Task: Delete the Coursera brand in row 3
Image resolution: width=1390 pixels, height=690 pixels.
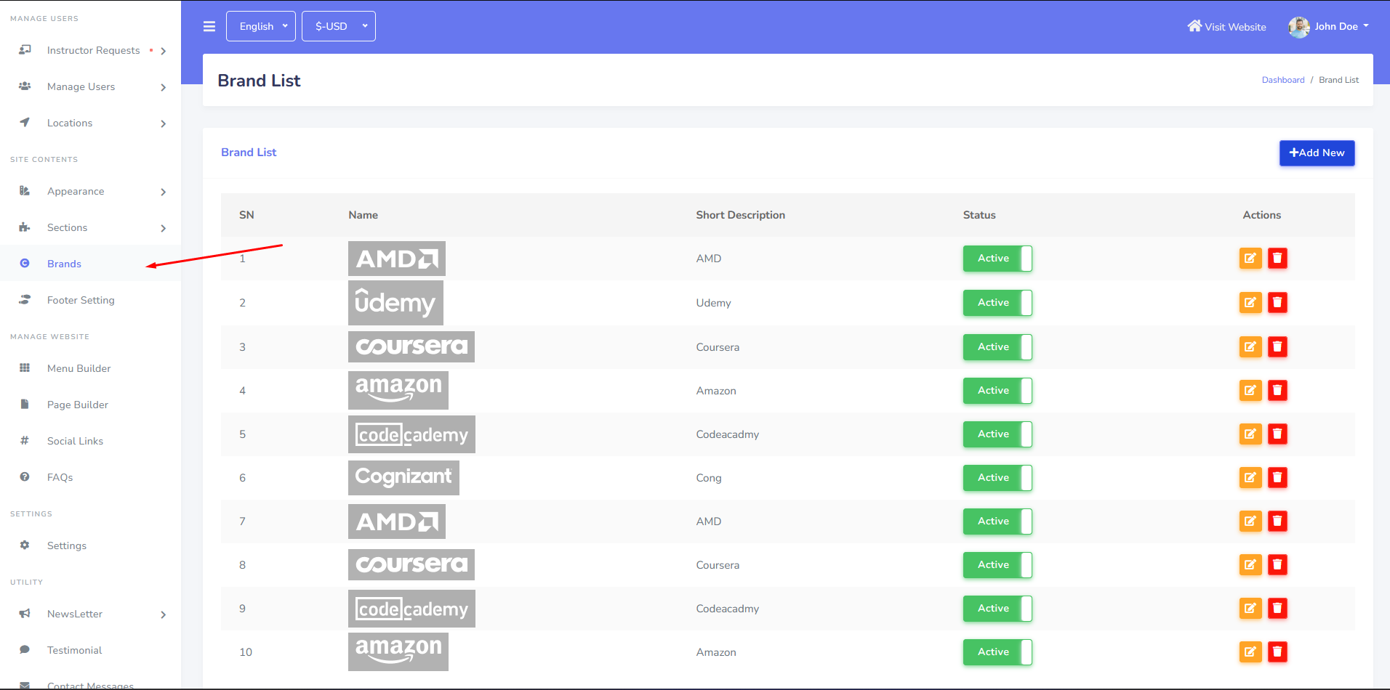Action: pos(1277,347)
